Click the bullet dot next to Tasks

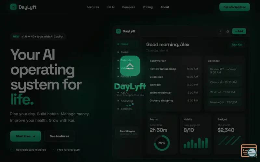tap(118, 52)
